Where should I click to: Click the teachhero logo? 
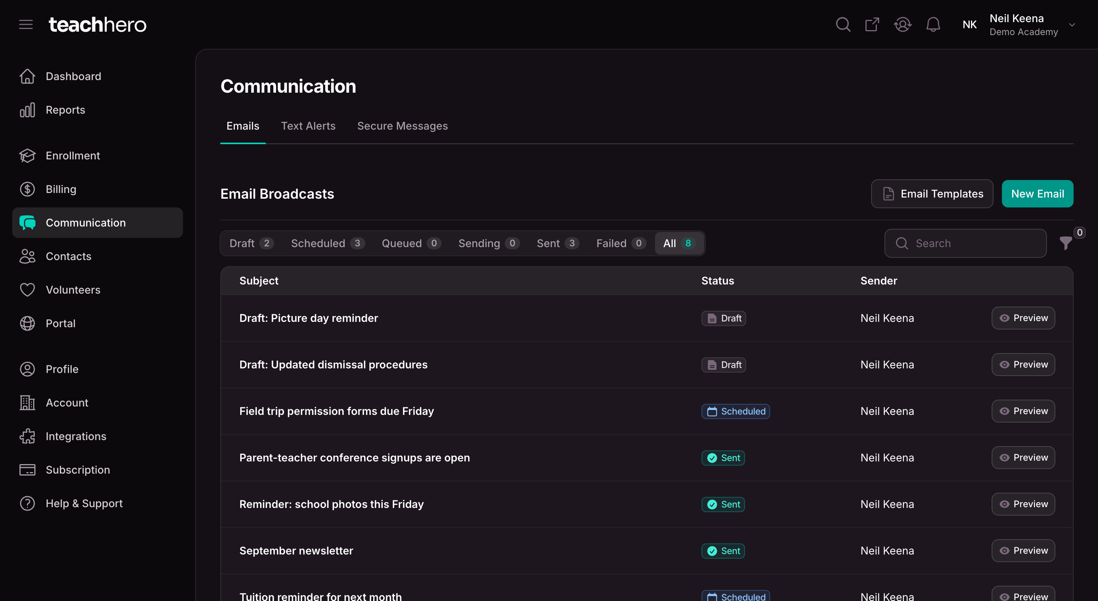(98, 24)
